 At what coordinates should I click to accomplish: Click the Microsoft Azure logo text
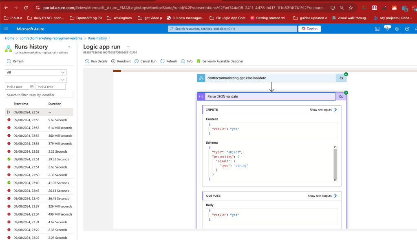coord(30,29)
